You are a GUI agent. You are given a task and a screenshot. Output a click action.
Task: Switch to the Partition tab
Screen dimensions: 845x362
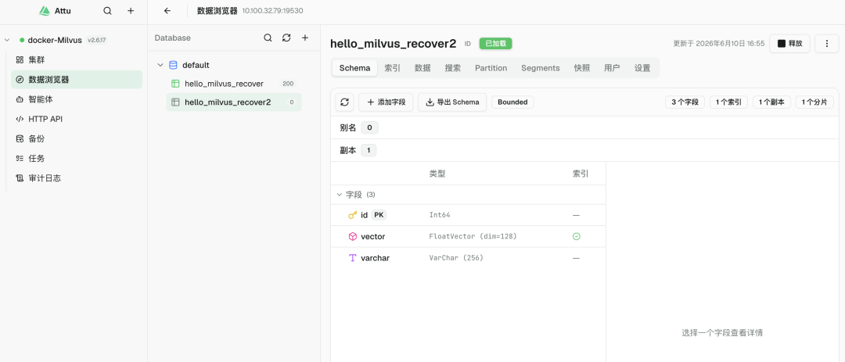pyautogui.click(x=491, y=68)
